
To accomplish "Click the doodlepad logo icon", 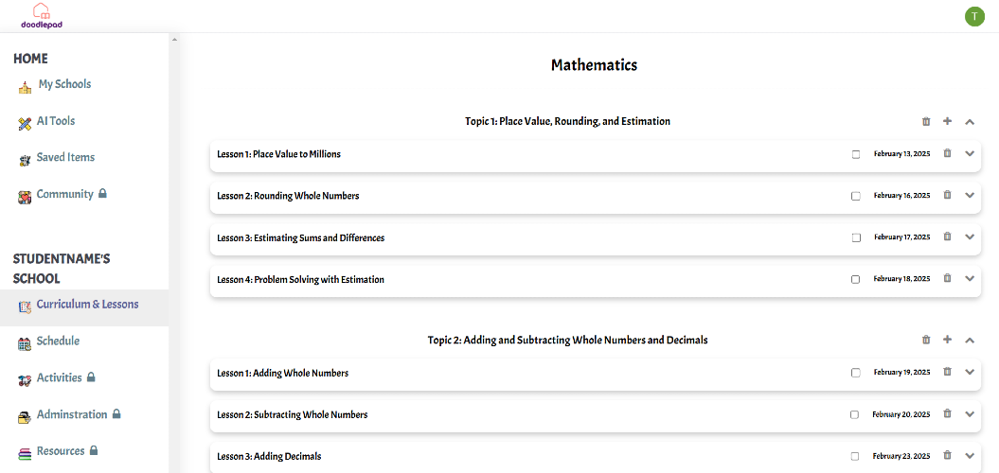I will [x=42, y=16].
